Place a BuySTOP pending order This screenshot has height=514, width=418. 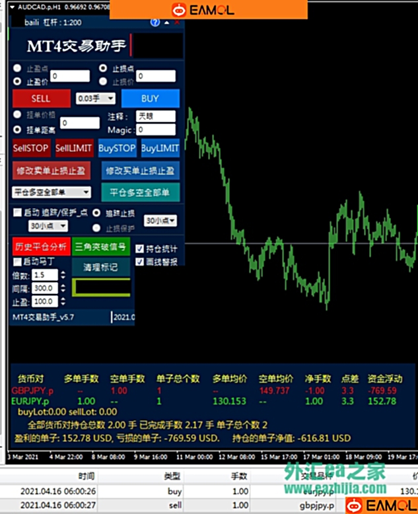point(117,148)
